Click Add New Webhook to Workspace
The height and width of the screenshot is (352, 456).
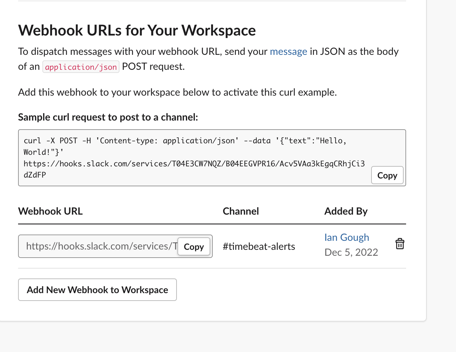[x=97, y=290]
